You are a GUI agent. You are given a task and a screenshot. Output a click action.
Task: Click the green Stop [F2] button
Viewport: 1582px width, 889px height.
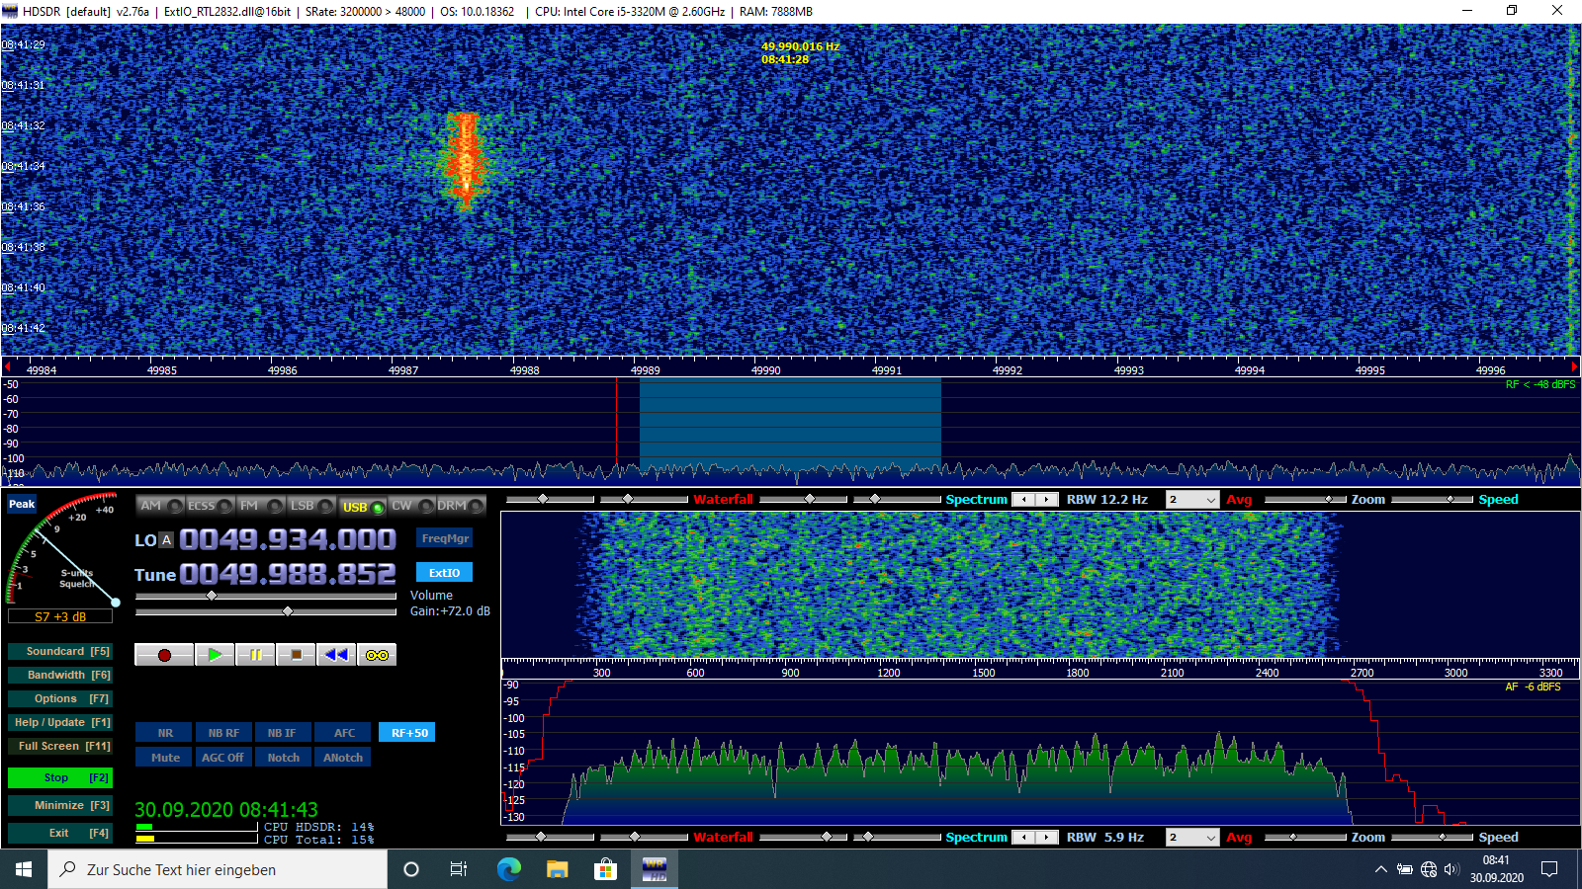click(59, 777)
